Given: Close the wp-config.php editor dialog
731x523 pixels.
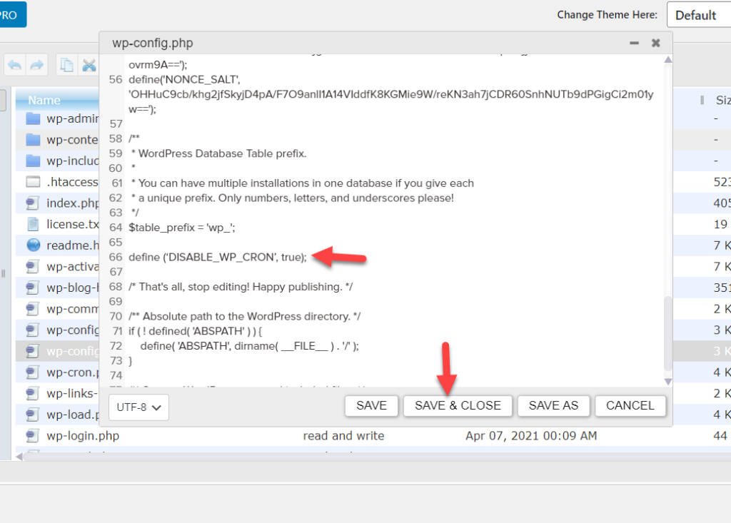Looking at the screenshot, I should pyautogui.click(x=655, y=43).
